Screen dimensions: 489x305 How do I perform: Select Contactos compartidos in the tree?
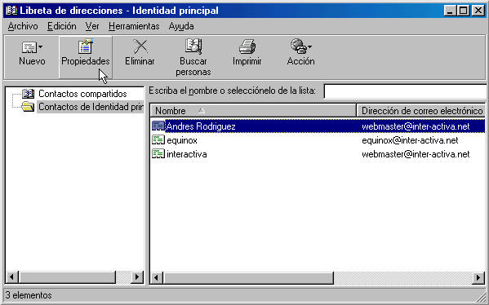[x=82, y=94]
